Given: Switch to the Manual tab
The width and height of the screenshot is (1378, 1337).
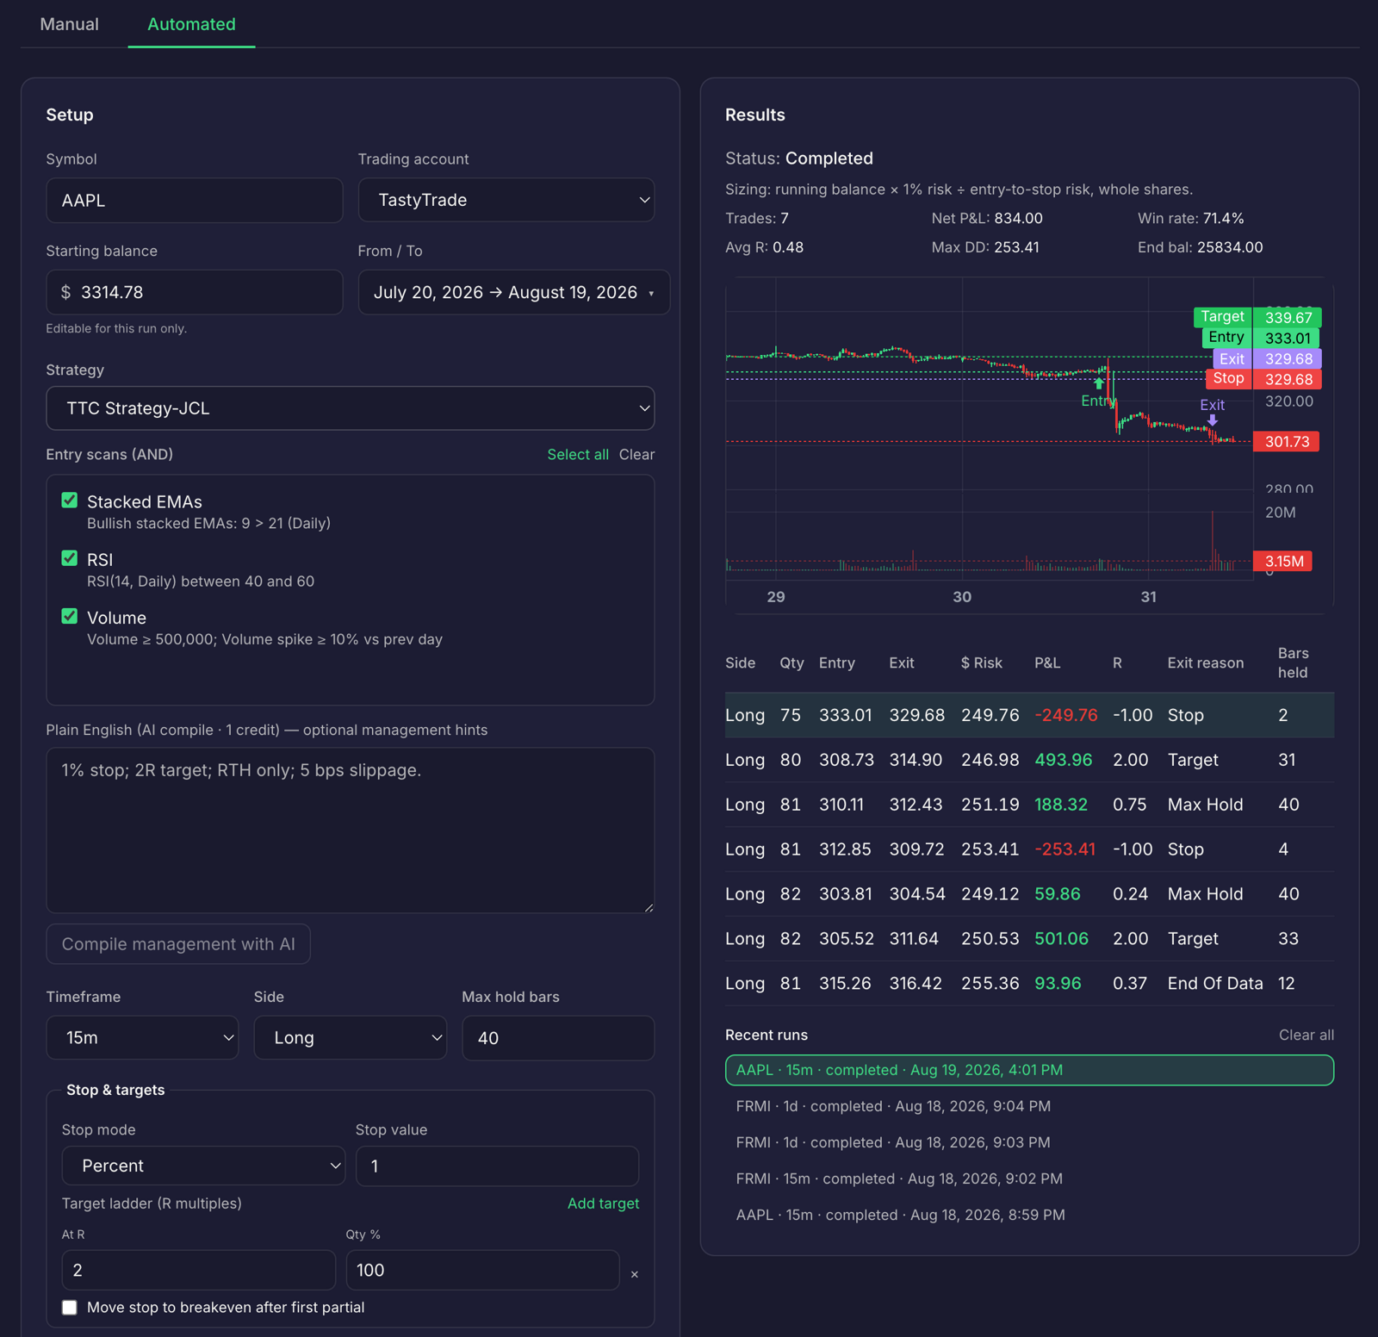Looking at the screenshot, I should point(69,24).
